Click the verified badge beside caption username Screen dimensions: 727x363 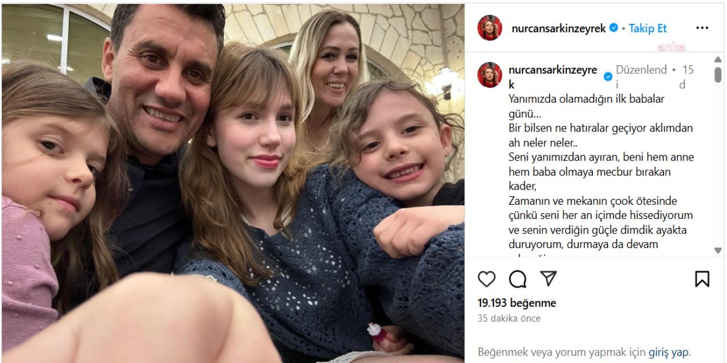[x=608, y=77]
